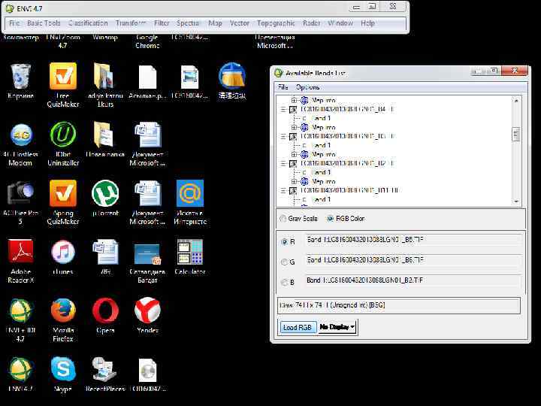Open the Options menu in Available Bands List
Image resolution: width=541 pixels, height=406 pixels.
[308, 87]
